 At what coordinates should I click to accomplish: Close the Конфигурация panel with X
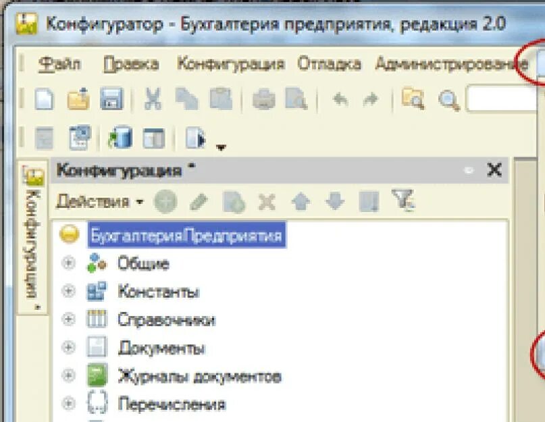(x=494, y=170)
